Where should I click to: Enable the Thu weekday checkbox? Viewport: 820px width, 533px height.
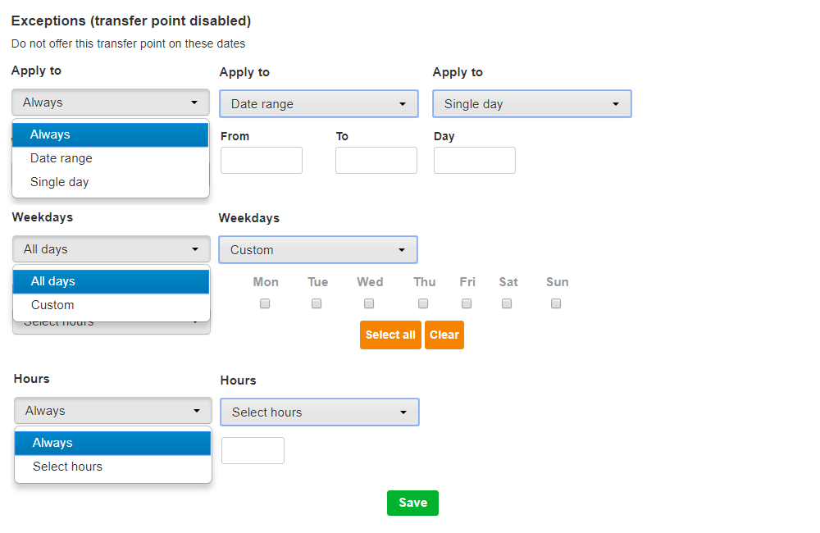click(x=423, y=303)
